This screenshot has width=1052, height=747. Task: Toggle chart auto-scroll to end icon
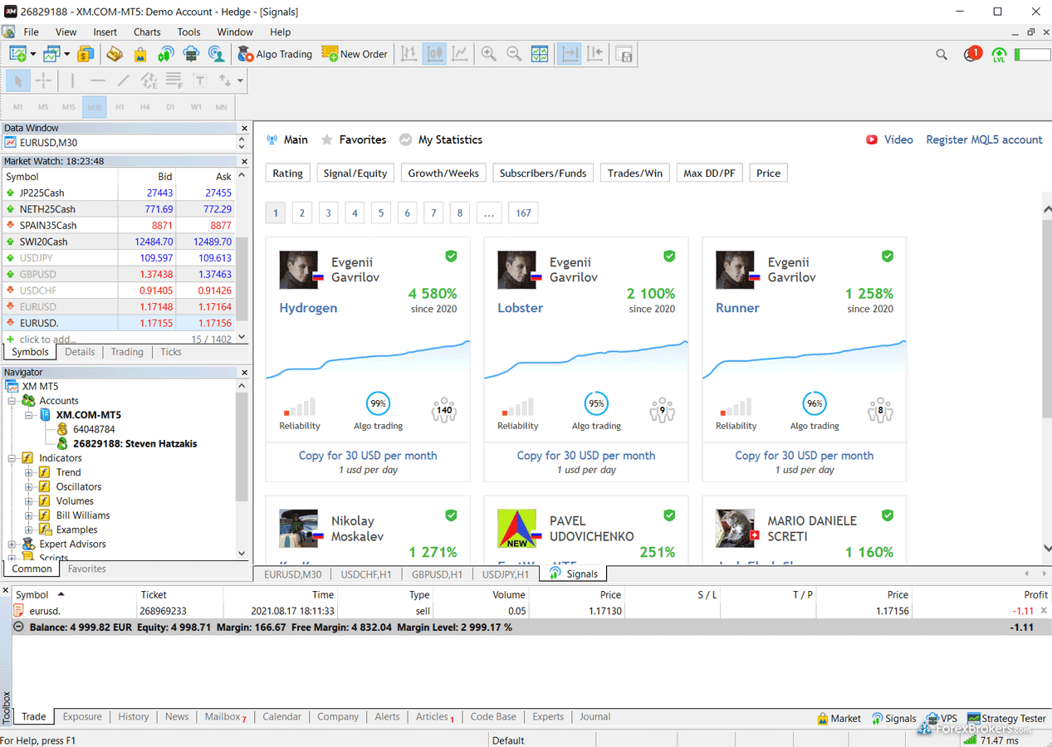[569, 54]
